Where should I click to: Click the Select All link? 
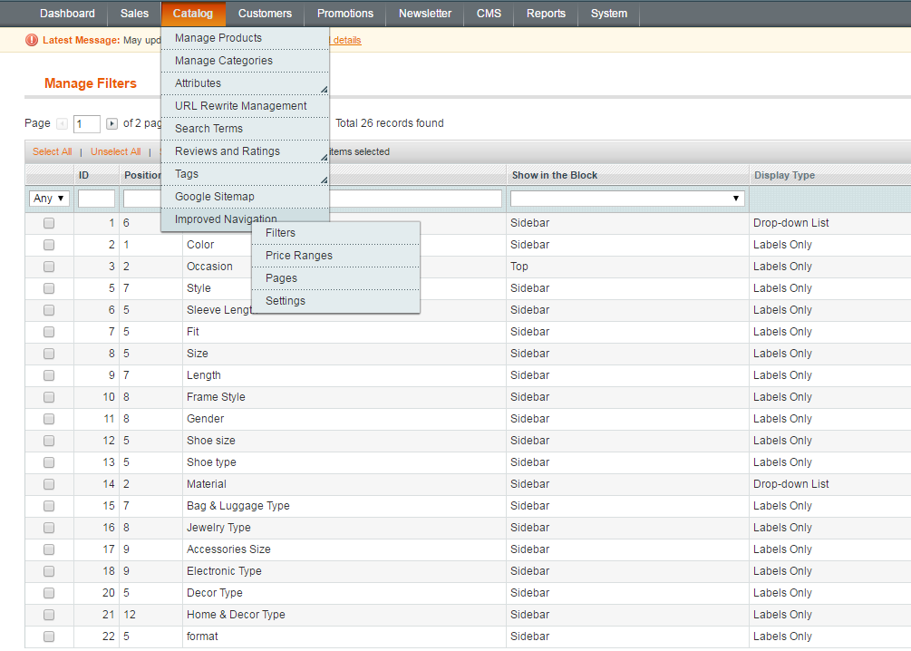(53, 152)
